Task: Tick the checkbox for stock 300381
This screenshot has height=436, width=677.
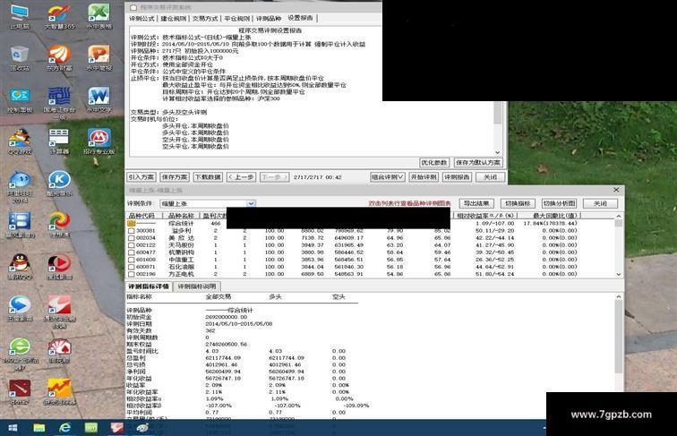Action: (132, 230)
